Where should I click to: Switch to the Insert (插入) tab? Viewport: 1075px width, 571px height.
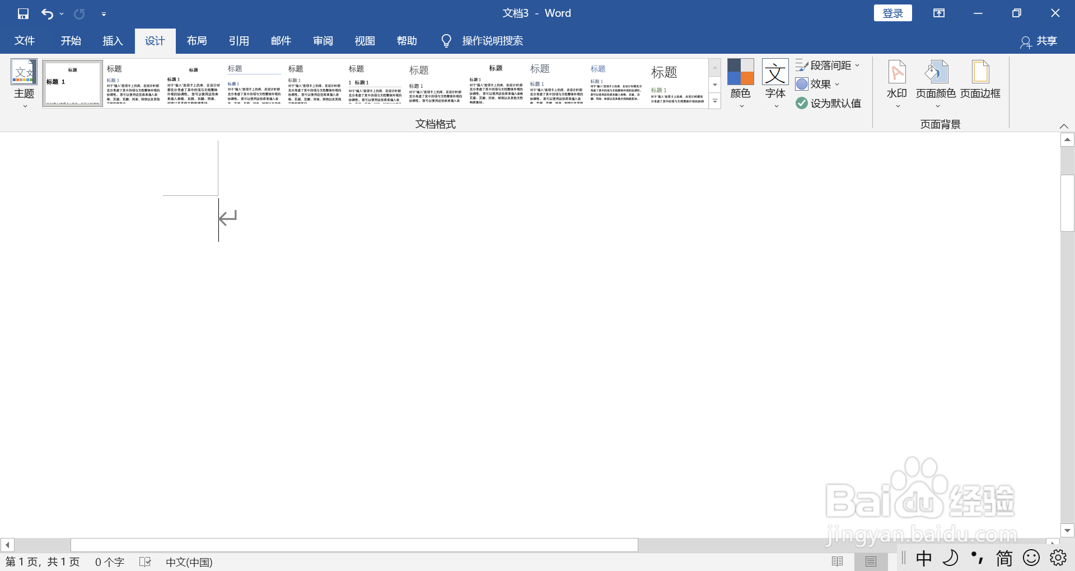pos(113,41)
